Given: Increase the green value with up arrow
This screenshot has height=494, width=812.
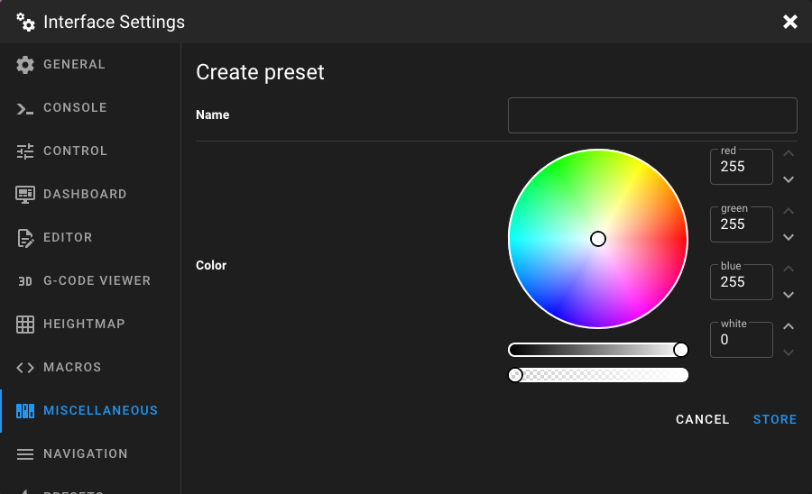Looking at the screenshot, I should coord(789,211).
